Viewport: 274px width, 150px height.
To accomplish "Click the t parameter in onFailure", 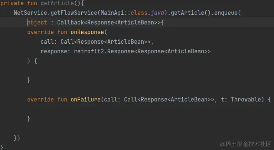I will [222, 99].
